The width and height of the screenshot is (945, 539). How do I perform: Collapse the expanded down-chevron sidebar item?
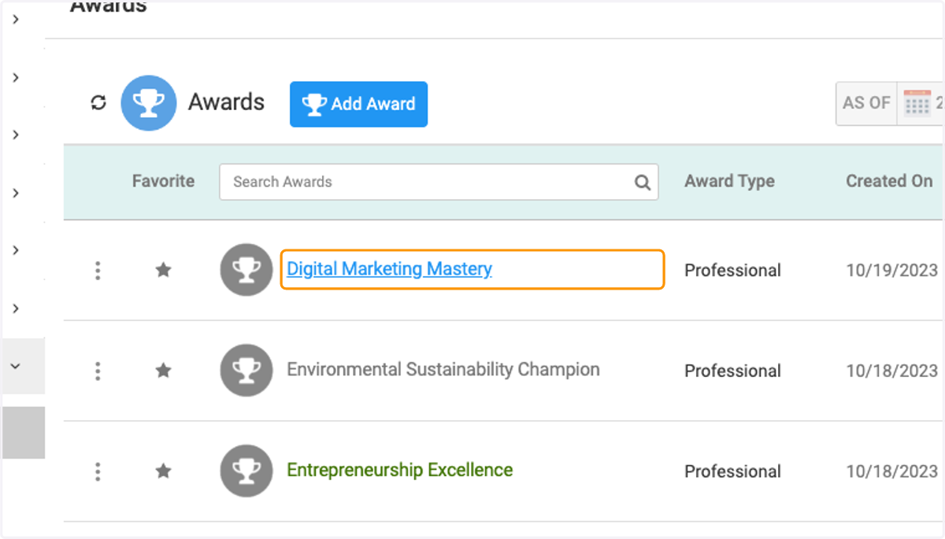(16, 366)
